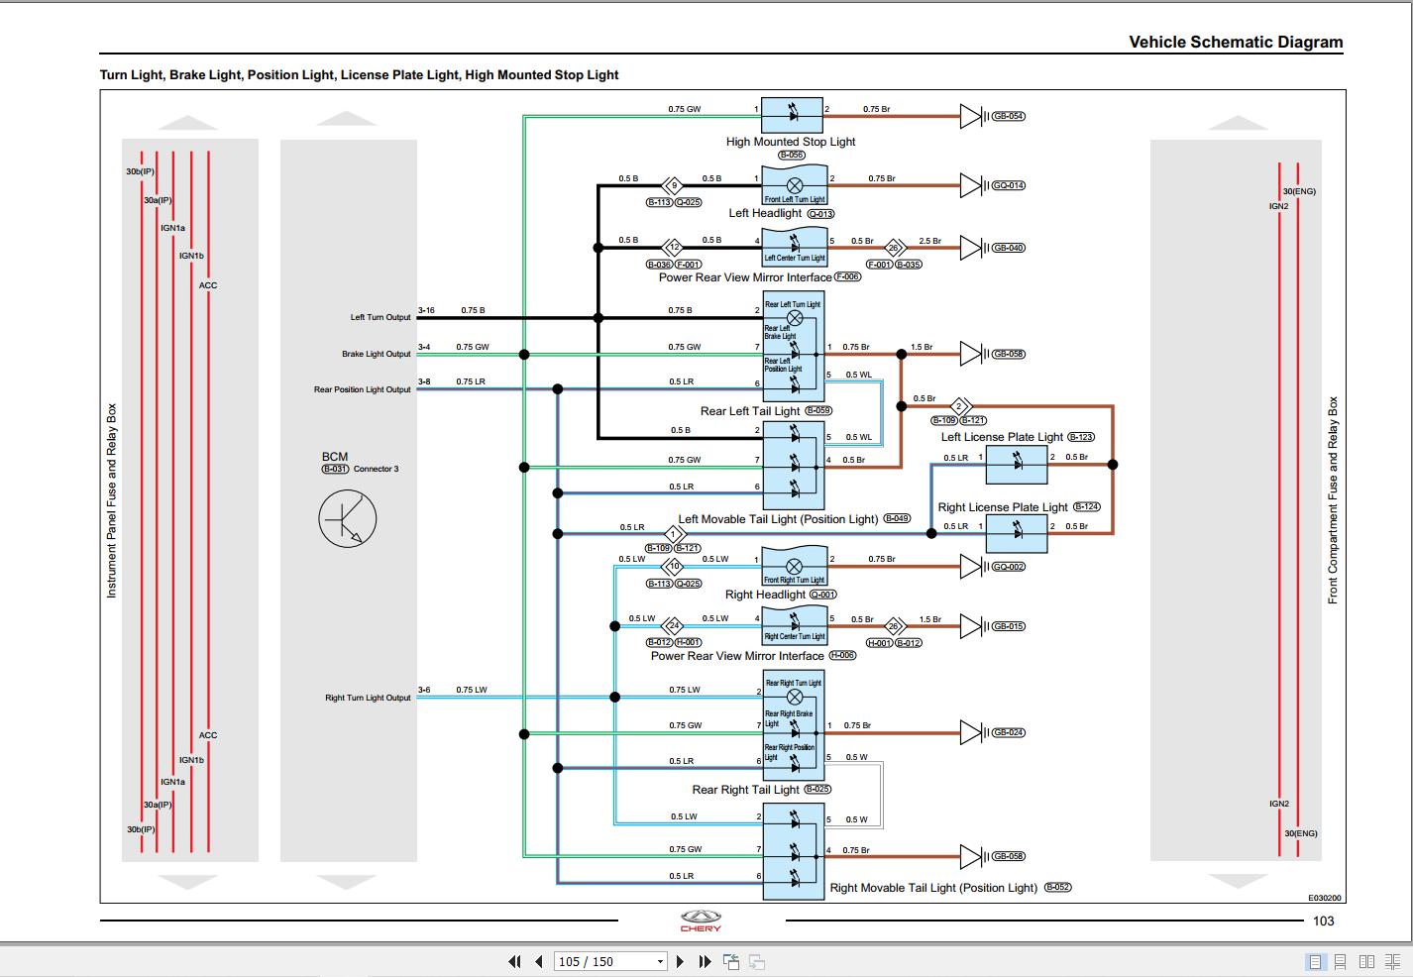Jump to the last page

pos(704,961)
